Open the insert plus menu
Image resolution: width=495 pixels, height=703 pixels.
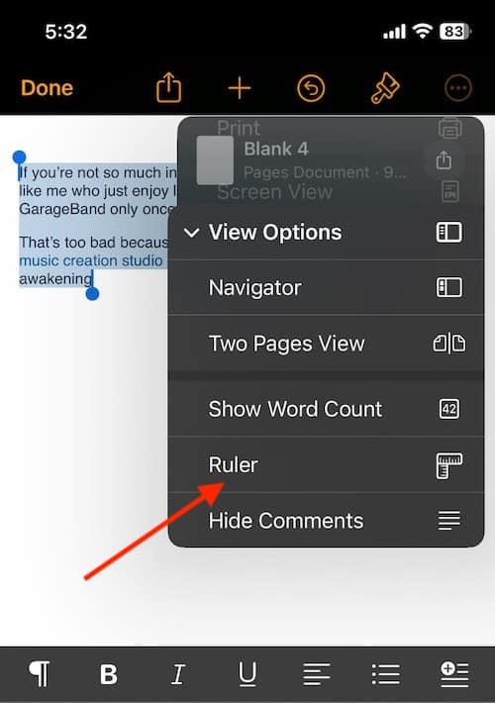(x=240, y=88)
